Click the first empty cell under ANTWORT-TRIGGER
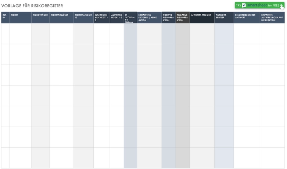Screen dimensions: 287x169 [202, 34]
